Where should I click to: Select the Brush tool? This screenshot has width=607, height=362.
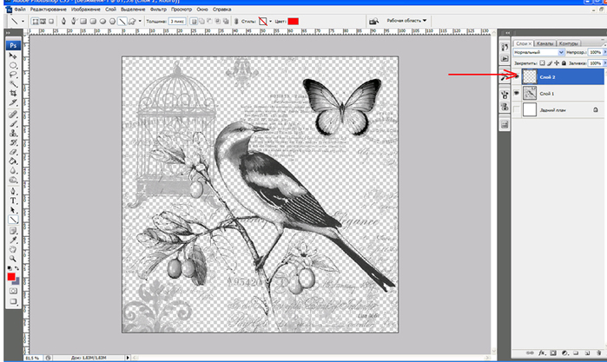13,124
